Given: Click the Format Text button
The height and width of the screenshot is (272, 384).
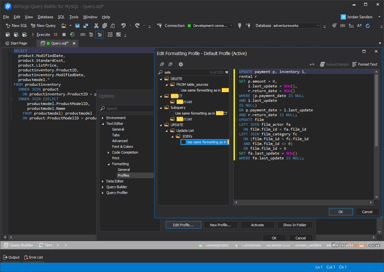Looking at the screenshot, I should tap(364, 64).
